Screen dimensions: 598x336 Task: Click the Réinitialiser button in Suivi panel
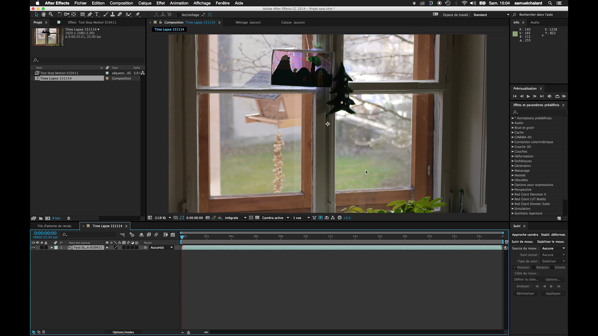point(525,293)
